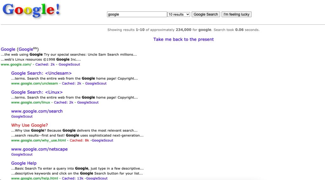Screen dimensions: 325x180
Task: Open GoogleScout for the why_use.html result
Action: tap(103, 140)
